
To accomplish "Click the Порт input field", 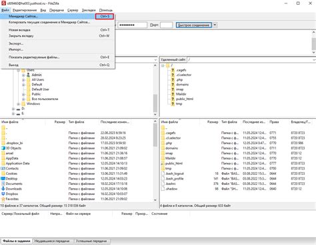I will click(166, 25).
